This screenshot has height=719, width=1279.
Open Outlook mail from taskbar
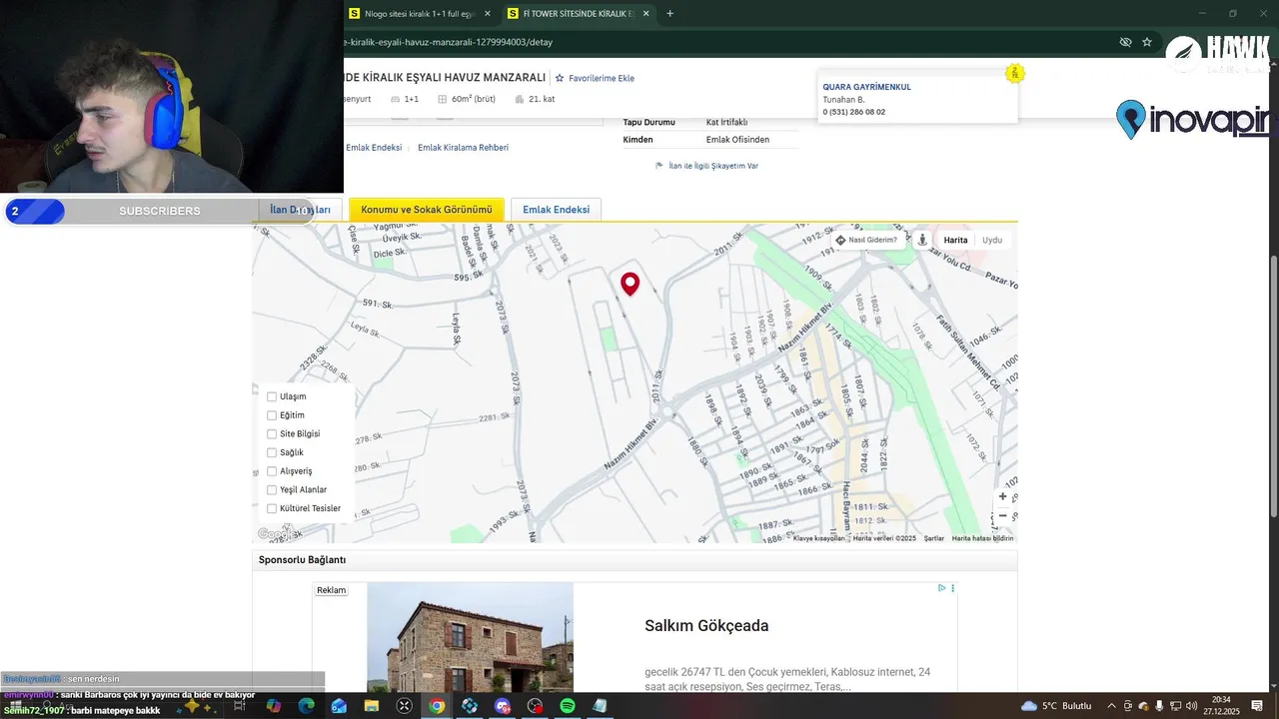point(339,706)
